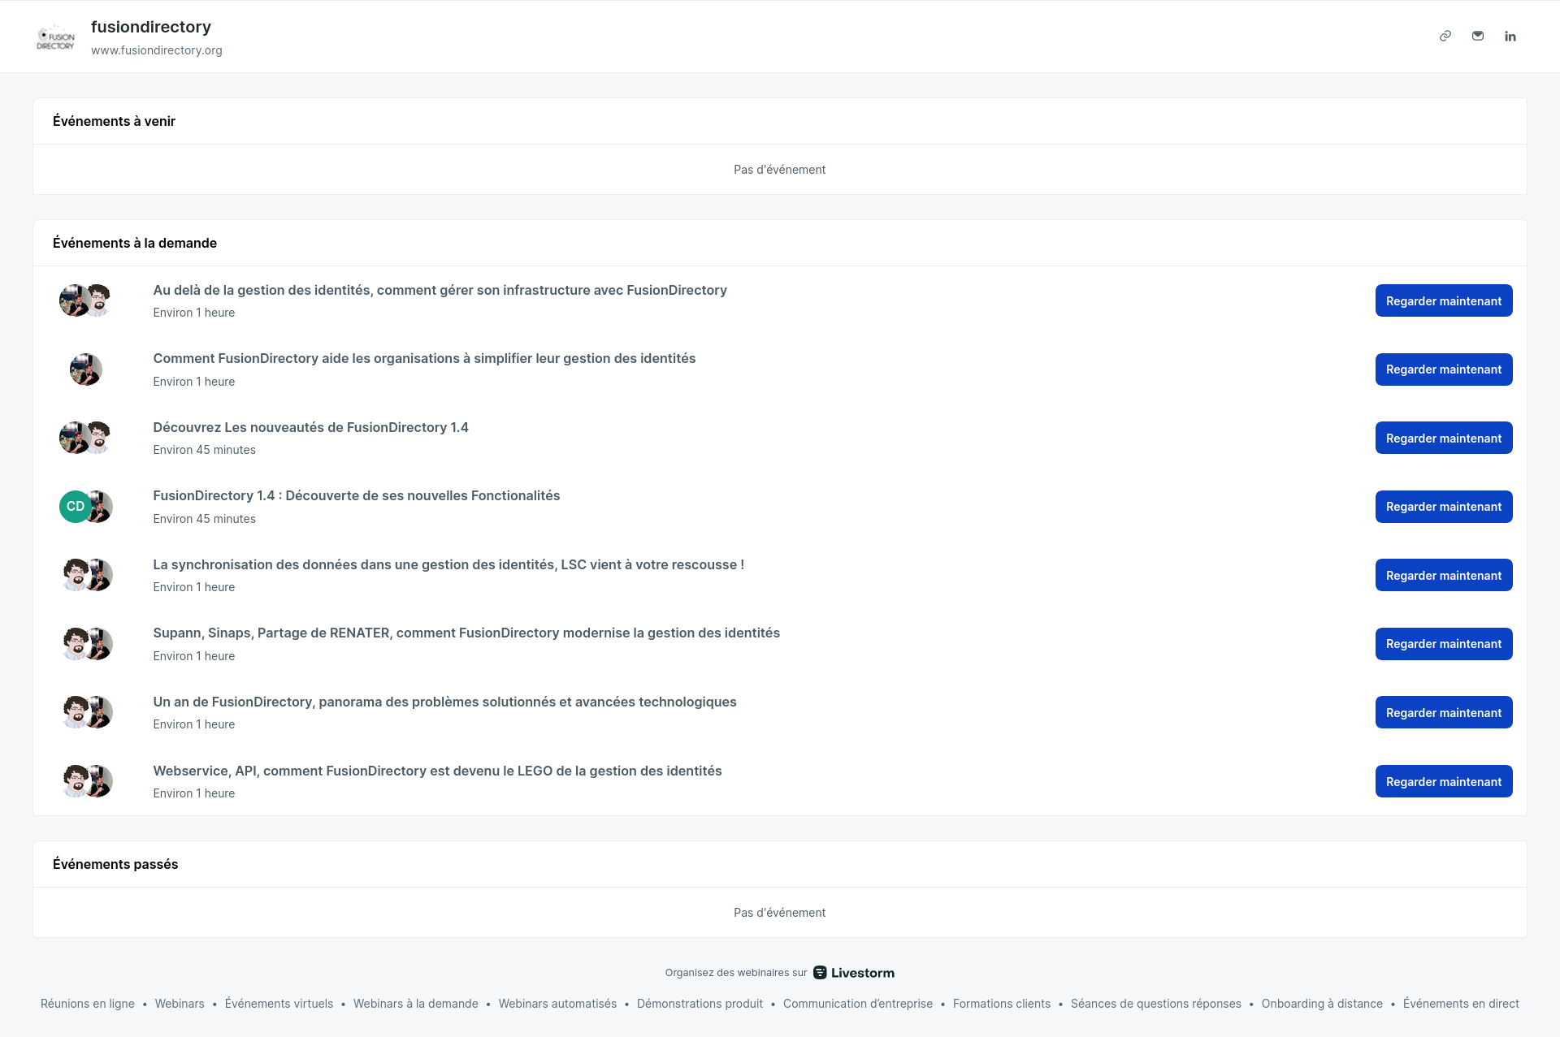
Task: Open 'Communication d'entreprise' footer link
Action: click(858, 1004)
